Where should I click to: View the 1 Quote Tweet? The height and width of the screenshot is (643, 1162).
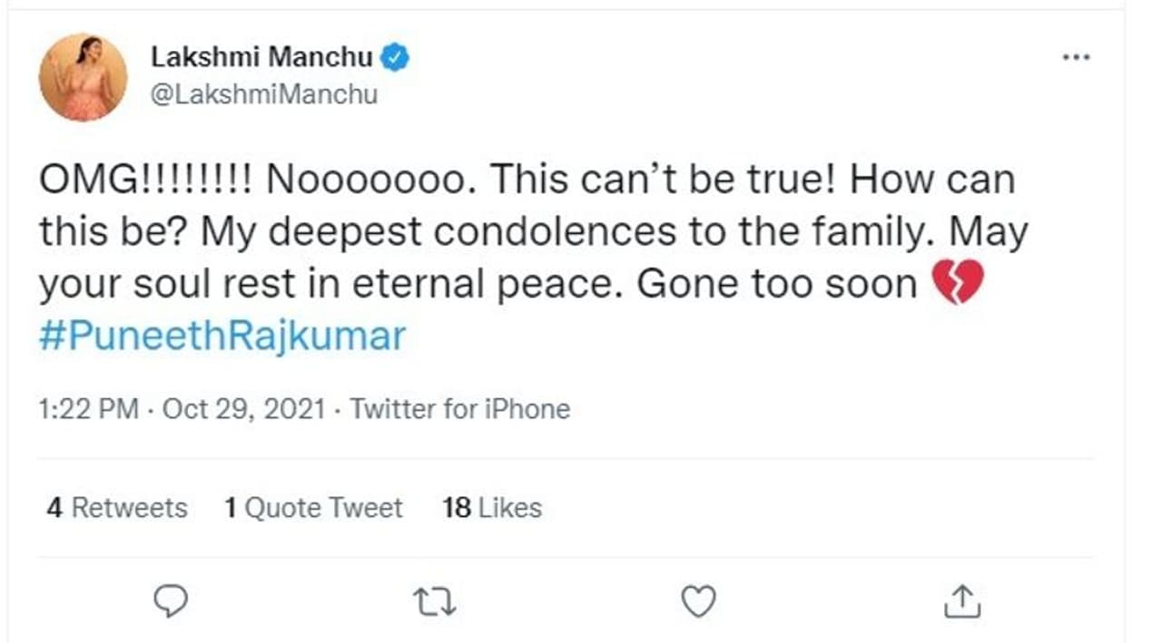(x=314, y=508)
